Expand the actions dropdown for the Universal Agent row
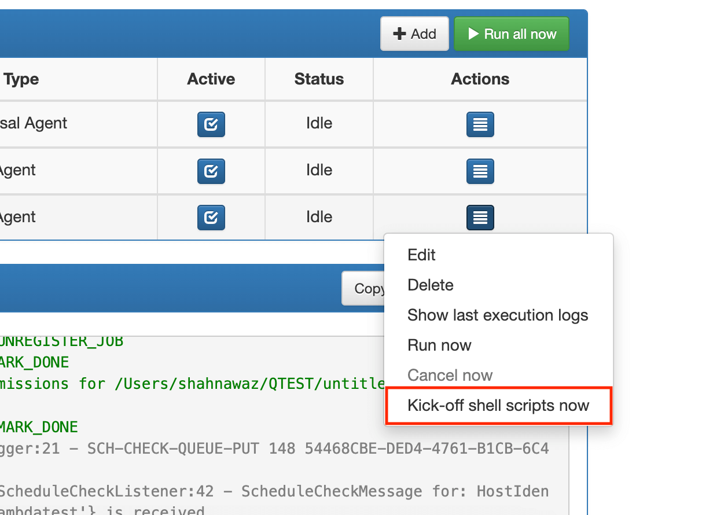Screen dimensions: 713x515 (x=480, y=124)
